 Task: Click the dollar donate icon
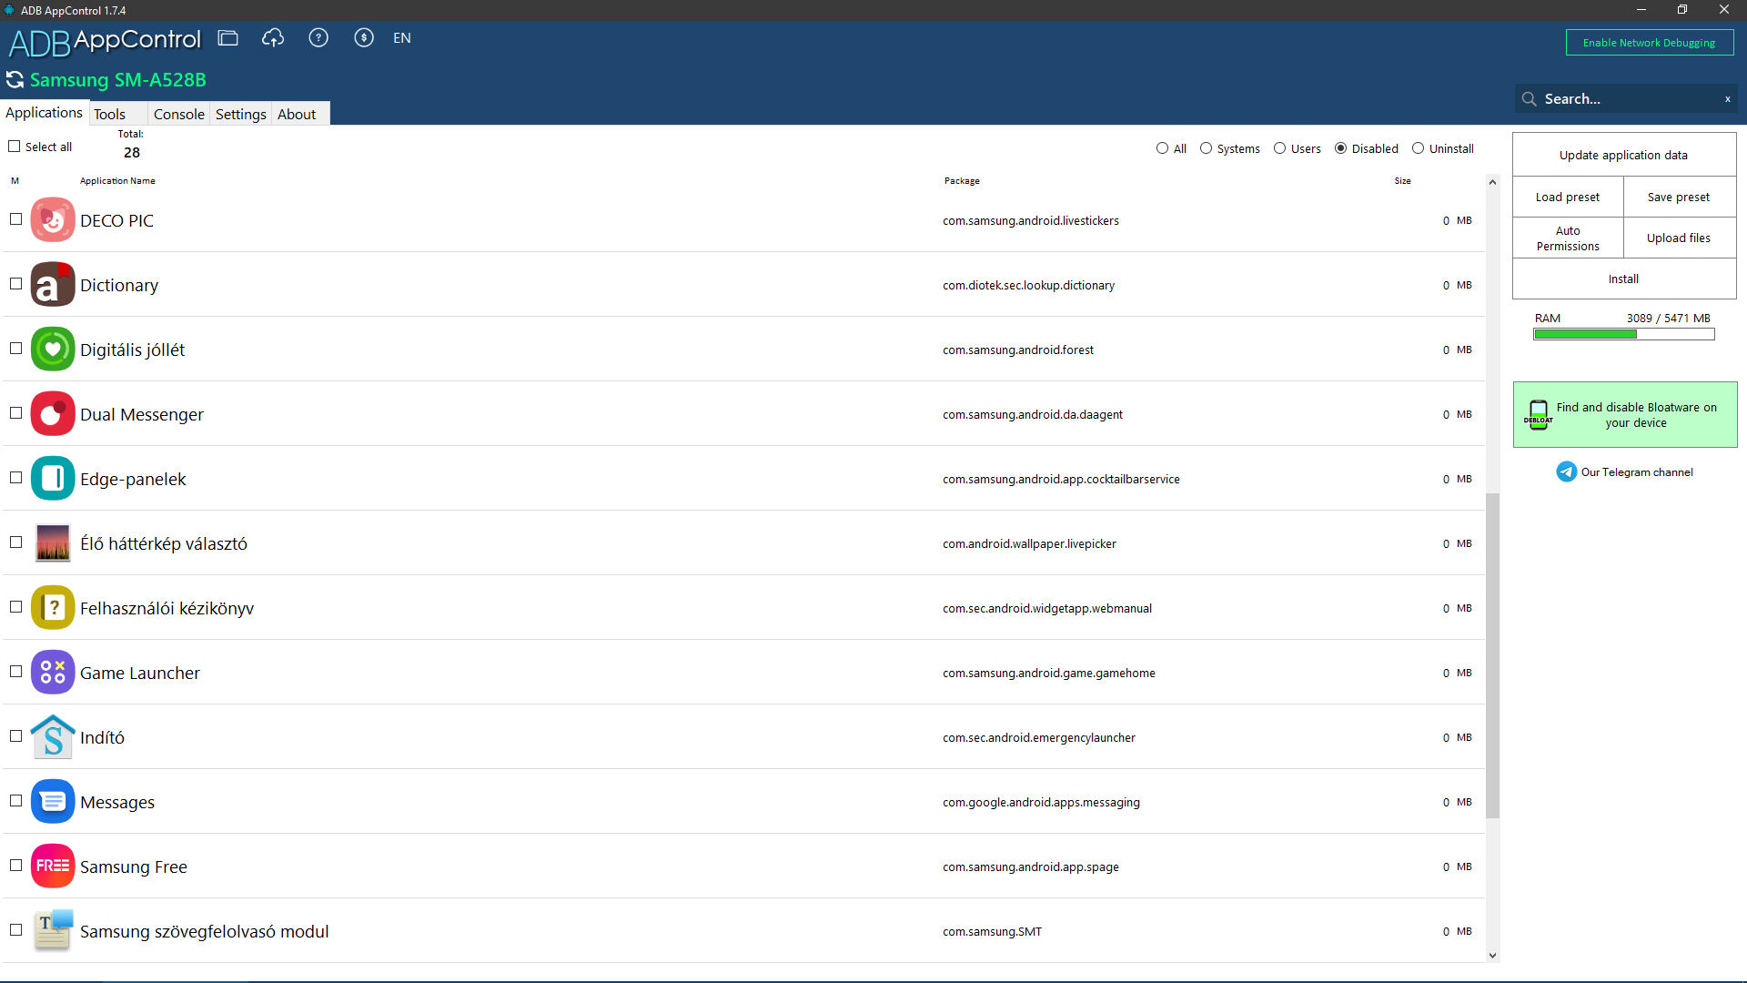click(x=364, y=38)
